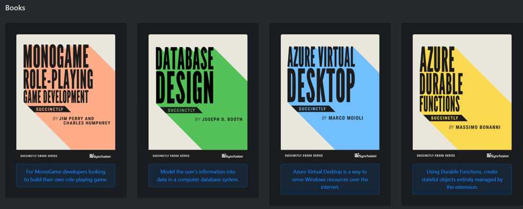Click 'Succinctly Ebook Series' text under MonoGame cover
The height and width of the screenshot is (209, 523).
coord(39,156)
